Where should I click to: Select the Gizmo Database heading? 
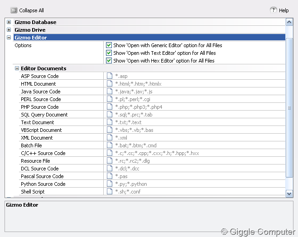pyautogui.click(x=35, y=22)
